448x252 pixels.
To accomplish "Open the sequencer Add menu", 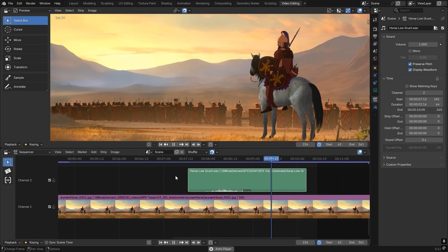I will click(94, 152).
